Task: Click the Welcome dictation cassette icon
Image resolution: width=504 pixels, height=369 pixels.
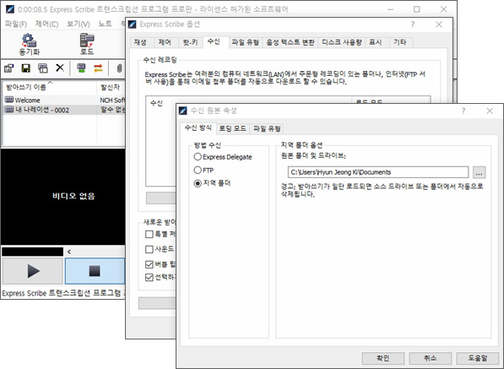Action: (x=9, y=100)
